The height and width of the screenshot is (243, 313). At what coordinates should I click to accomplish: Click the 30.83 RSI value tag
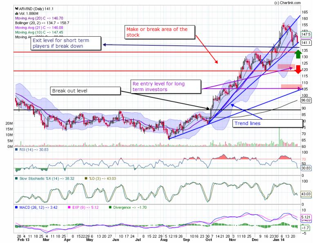click(306, 168)
